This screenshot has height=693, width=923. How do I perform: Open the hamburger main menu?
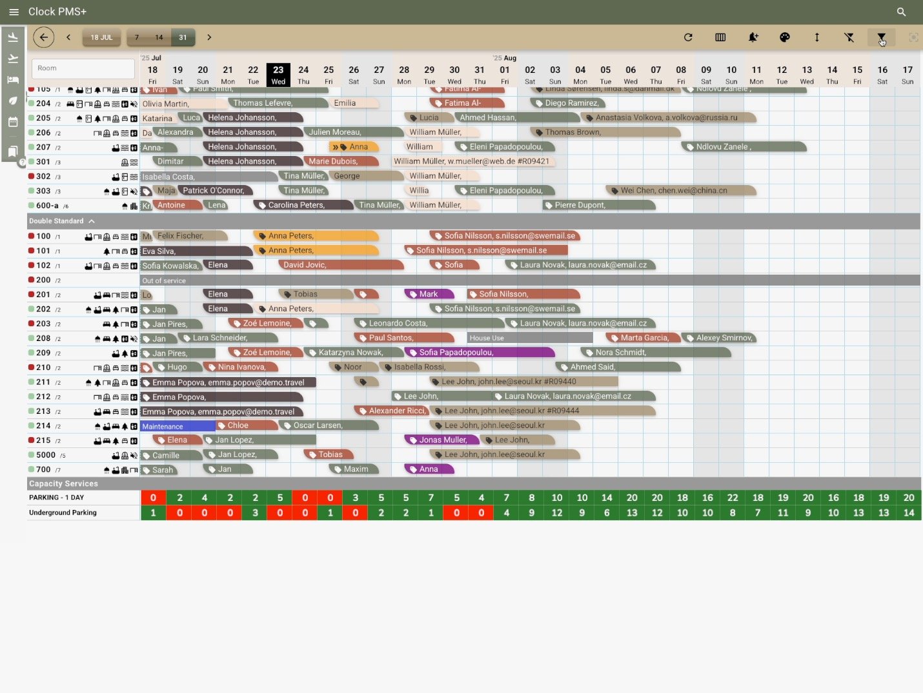[14, 12]
